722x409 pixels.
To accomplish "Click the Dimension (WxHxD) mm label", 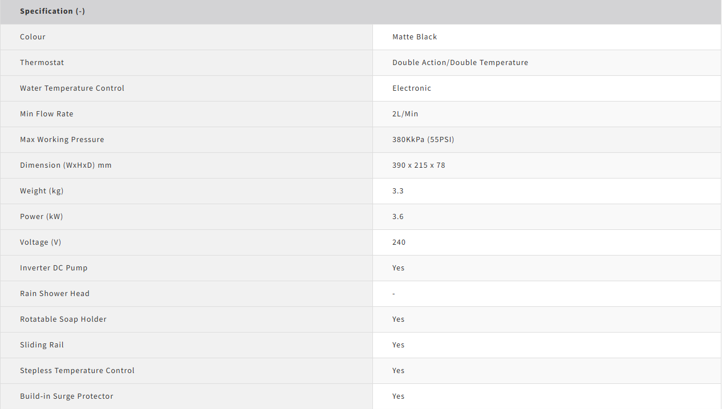I will [x=66, y=165].
